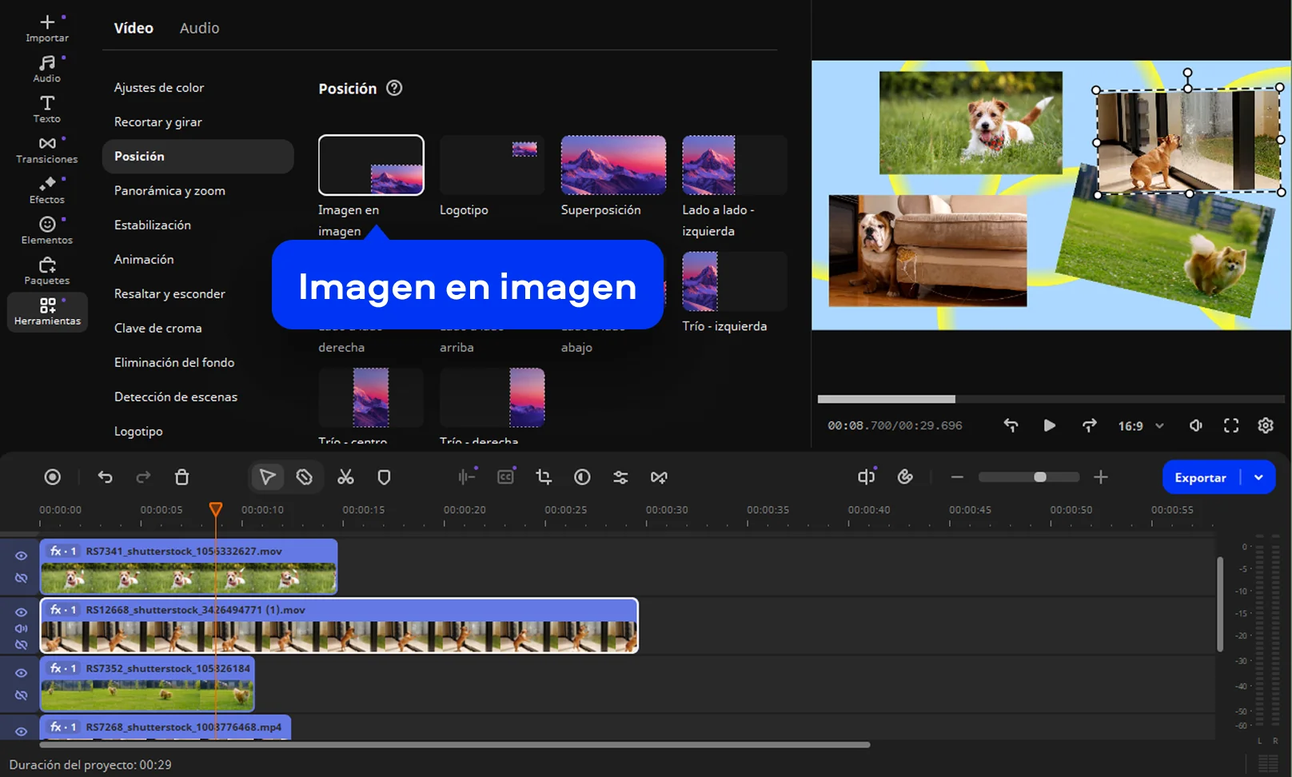Viewport: 1292px width, 777px height.
Task: Click the Exportar button
Action: 1200,477
